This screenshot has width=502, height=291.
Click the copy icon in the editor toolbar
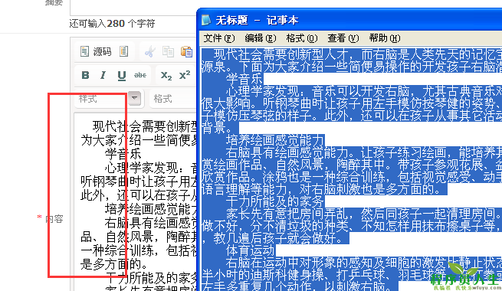click(x=168, y=51)
